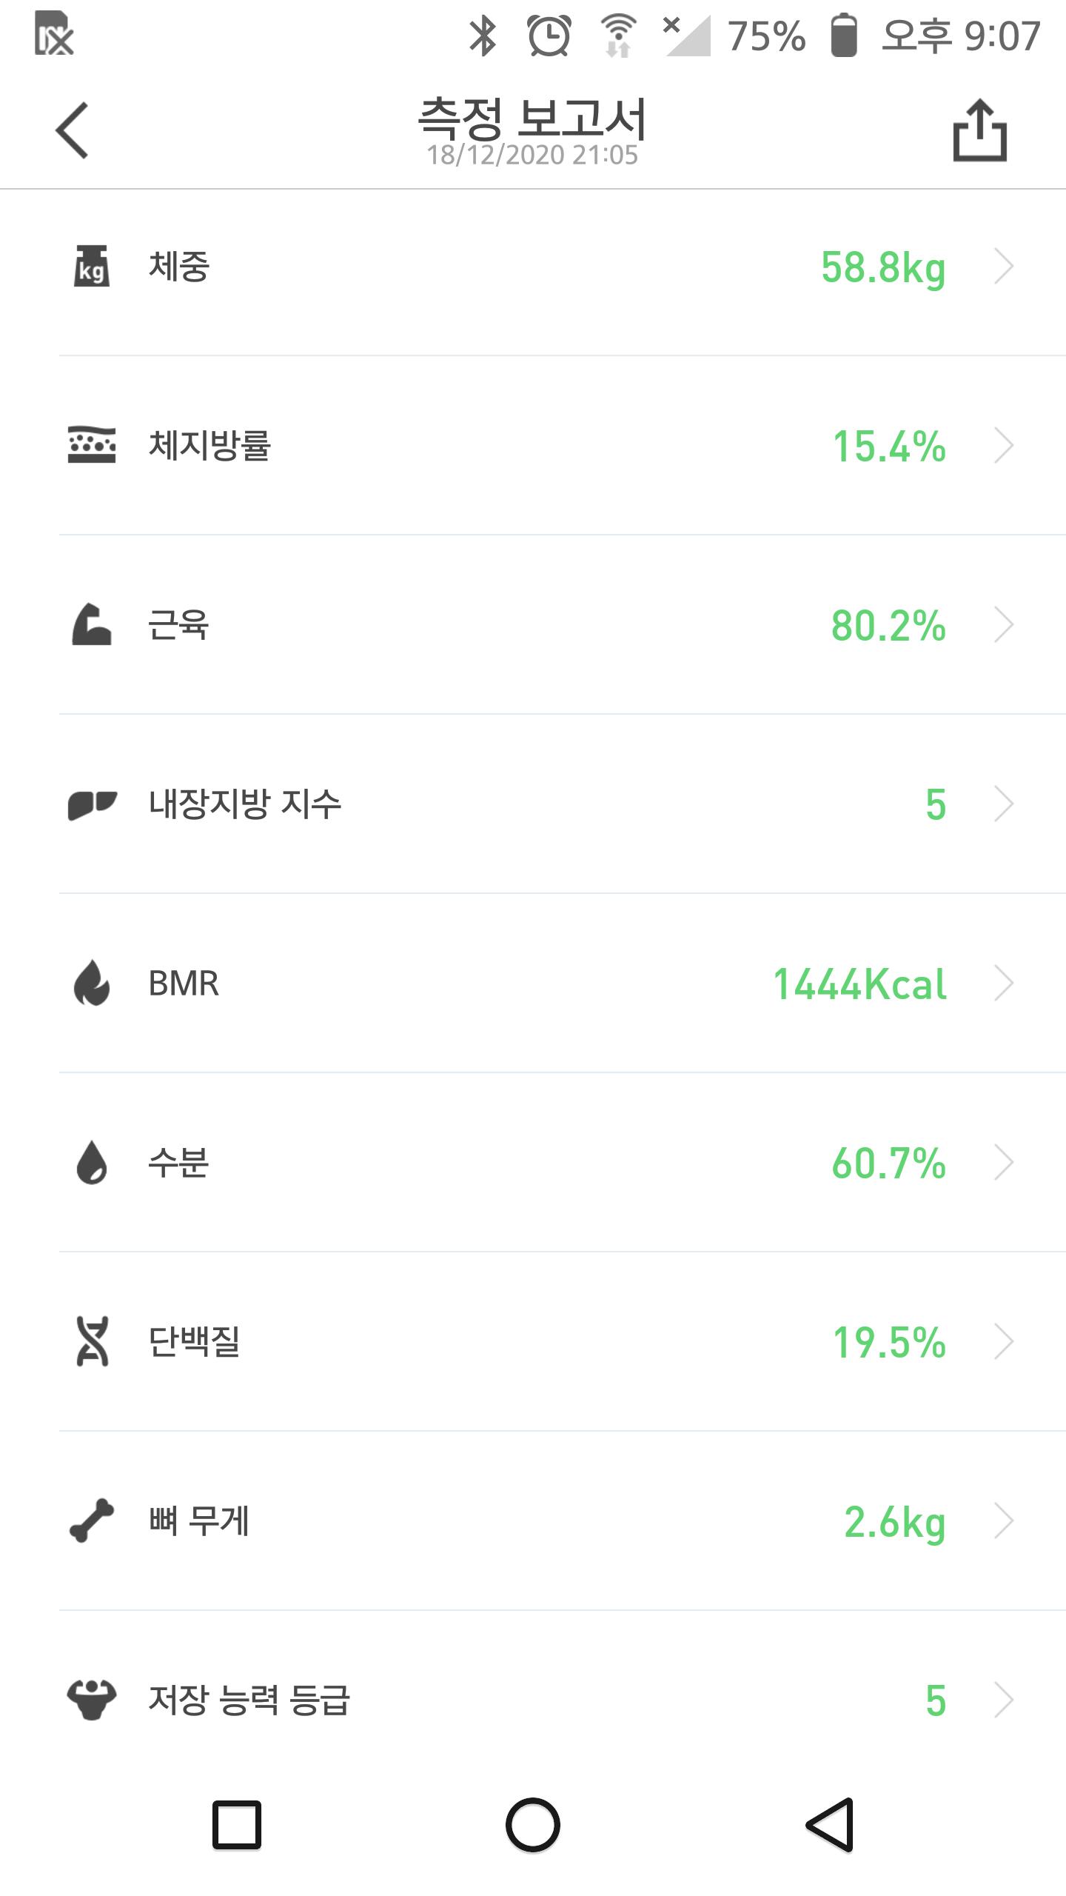
Task: Tap the water droplet icon
Action: coord(92,1162)
